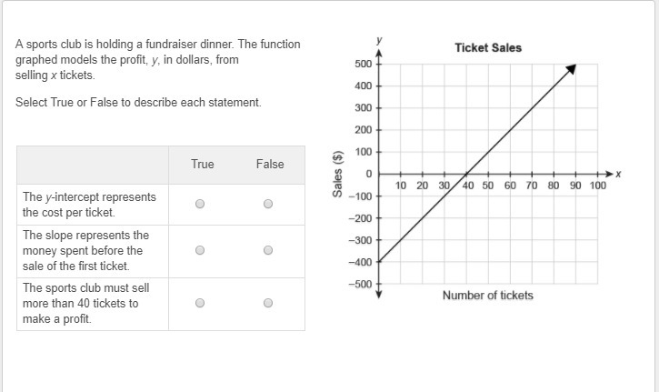
Task: Select False for the y-intercept statement
Action: point(268,204)
